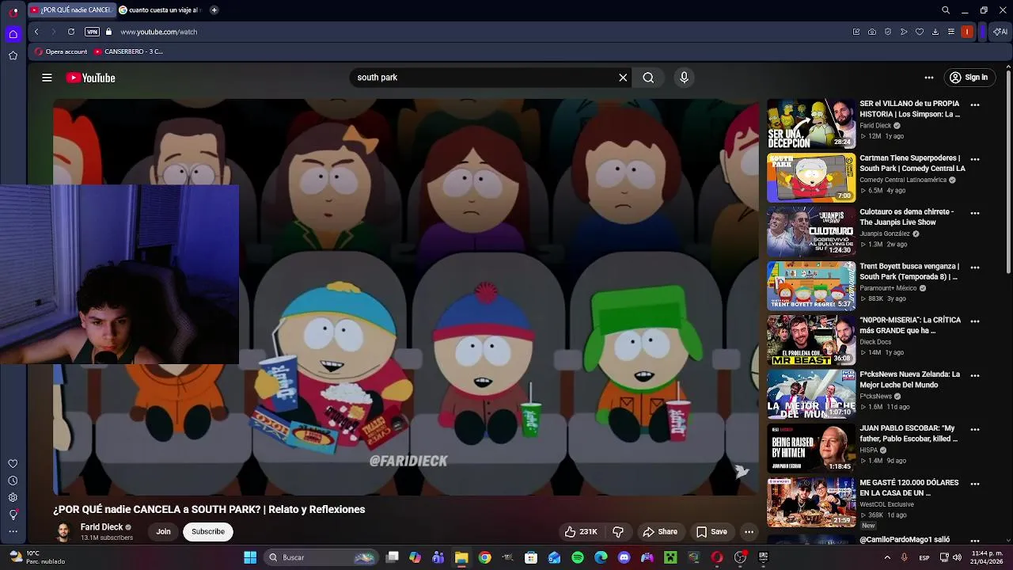Screen dimensions: 1013x570
Task: Open Discord from the taskbar
Action: click(624, 557)
